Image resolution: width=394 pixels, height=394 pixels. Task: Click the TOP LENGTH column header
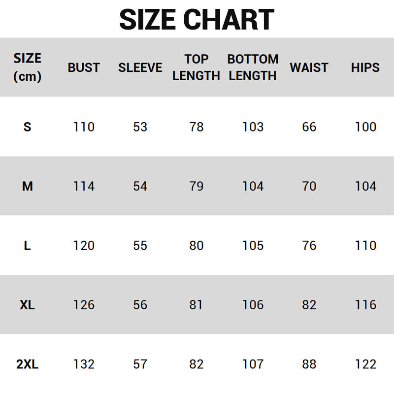click(x=196, y=67)
